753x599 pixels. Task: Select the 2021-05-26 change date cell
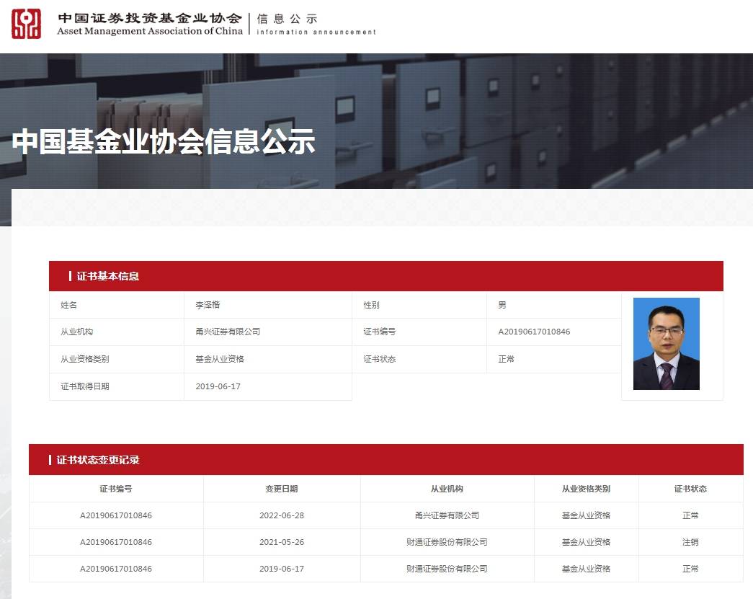click(281, 542)
